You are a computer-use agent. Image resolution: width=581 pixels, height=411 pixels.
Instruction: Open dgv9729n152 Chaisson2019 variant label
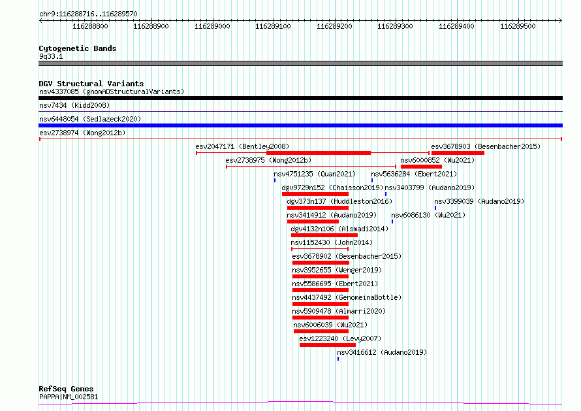[332, 188]
